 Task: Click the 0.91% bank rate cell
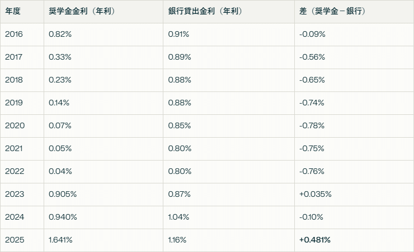pyautogui.click(x=179, y=35)
